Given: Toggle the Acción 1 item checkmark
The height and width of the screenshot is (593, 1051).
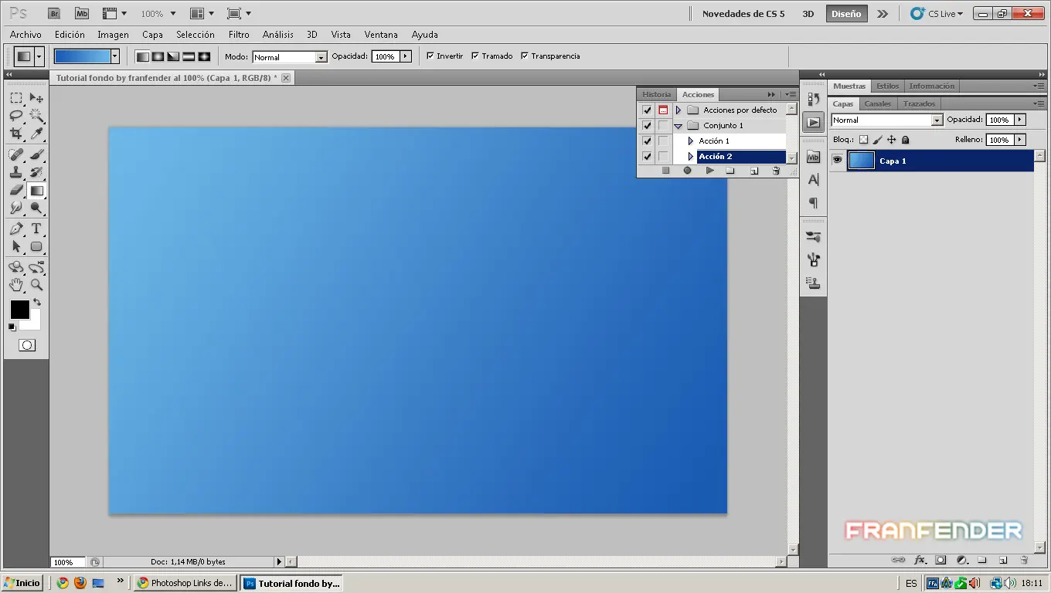Looking at the screenshot, I should 647,141.
